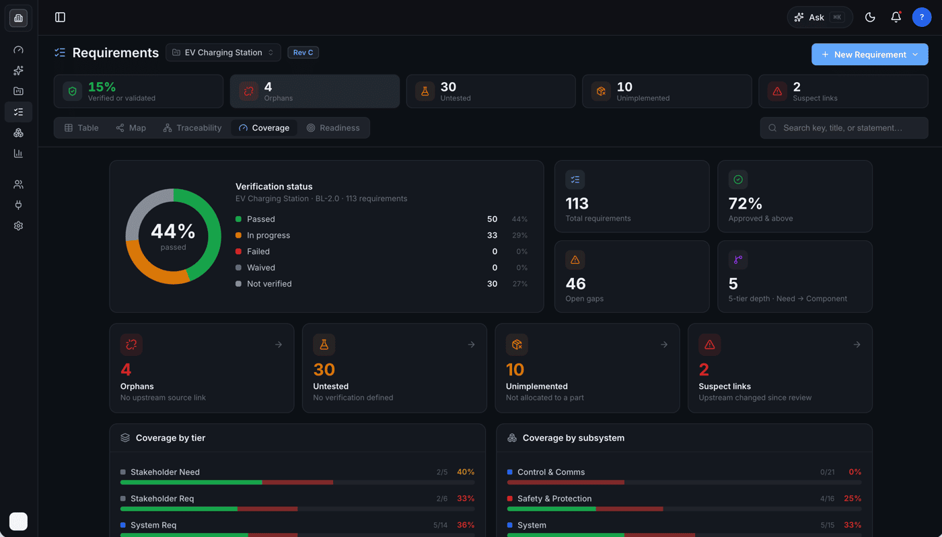Click the Control & Comms coverage bar
The width and height of the screenshot is (942, 537).
[x=684, y=482]
